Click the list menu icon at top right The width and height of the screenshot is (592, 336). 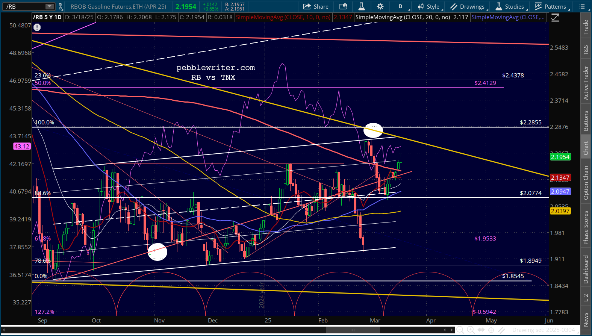point(582,6)
